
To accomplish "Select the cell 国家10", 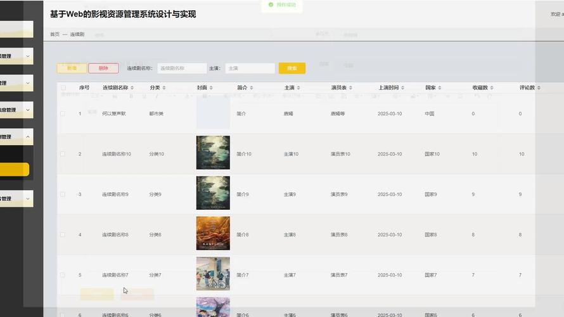I will [432, 154].
